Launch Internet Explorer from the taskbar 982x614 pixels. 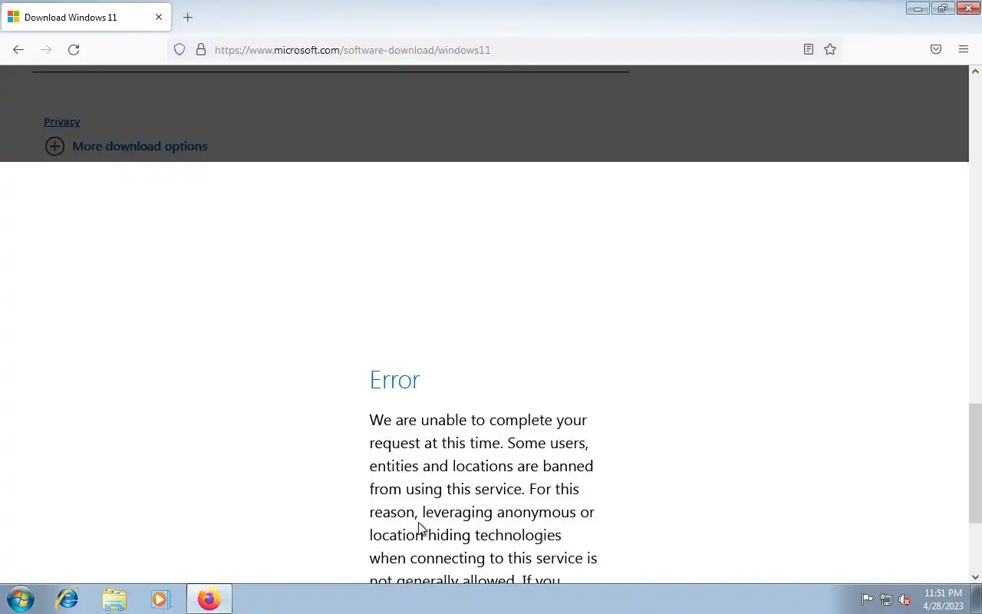68,599
